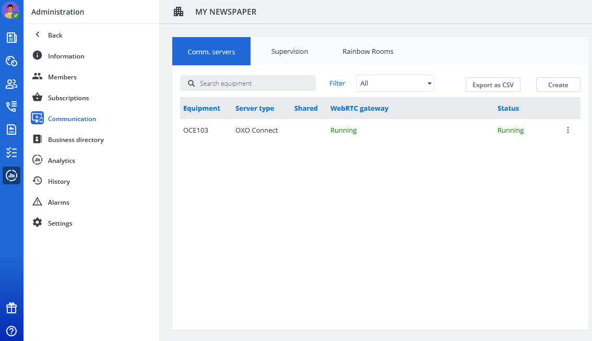Select the Comm. servers tab
The height and width of the screenshot is (341, 592).
(211, 51)
